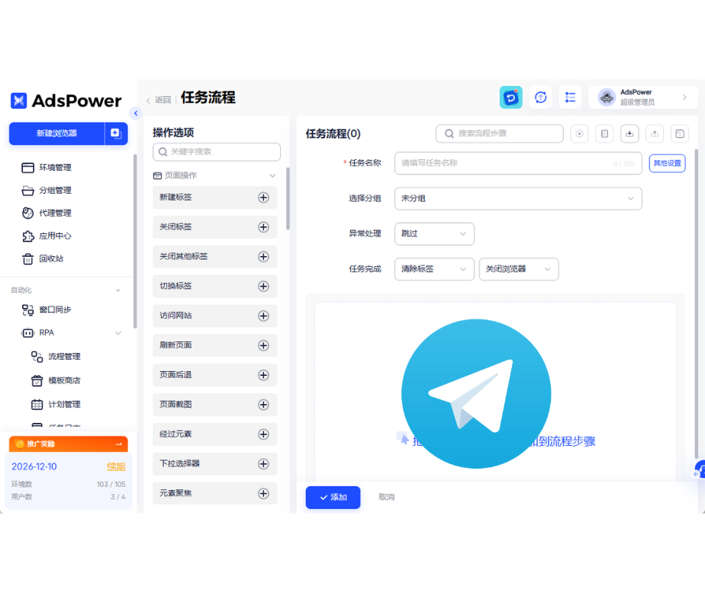This screenshot has width=705, height=593.
Task: Open the 清除标签 dropdown
Action: tap(434, 269)
